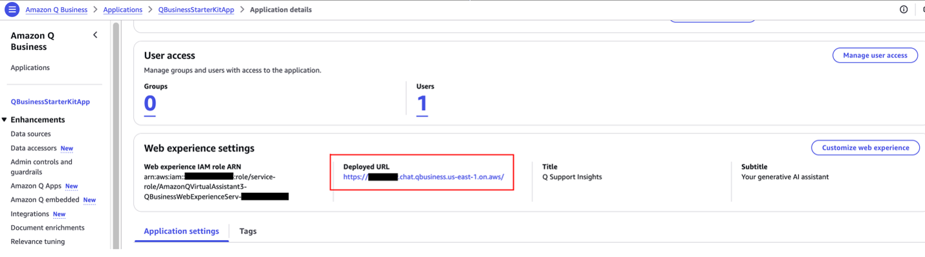
Task: Click the Q Support Insights title text
Action: (x=572, y=177)
